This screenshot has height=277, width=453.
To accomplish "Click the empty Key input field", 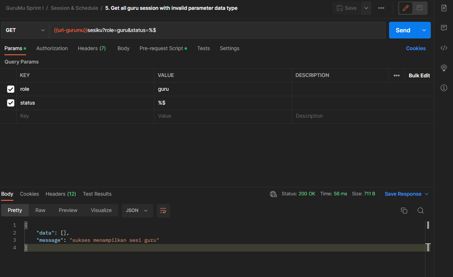I will click(x=85, y=117).
